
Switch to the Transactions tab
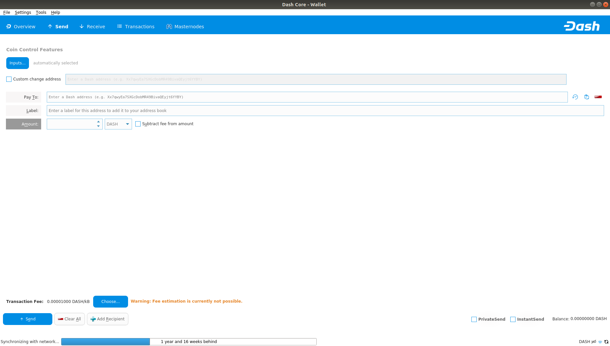[136, 27]
